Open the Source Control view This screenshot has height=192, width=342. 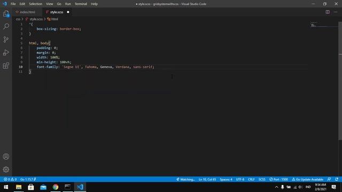pyautogui.click(x=6, y=39)
